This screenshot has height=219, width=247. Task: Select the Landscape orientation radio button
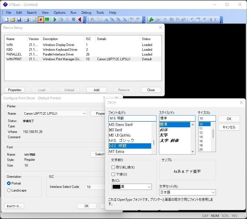pyautogui.click(x=9, y=190)
